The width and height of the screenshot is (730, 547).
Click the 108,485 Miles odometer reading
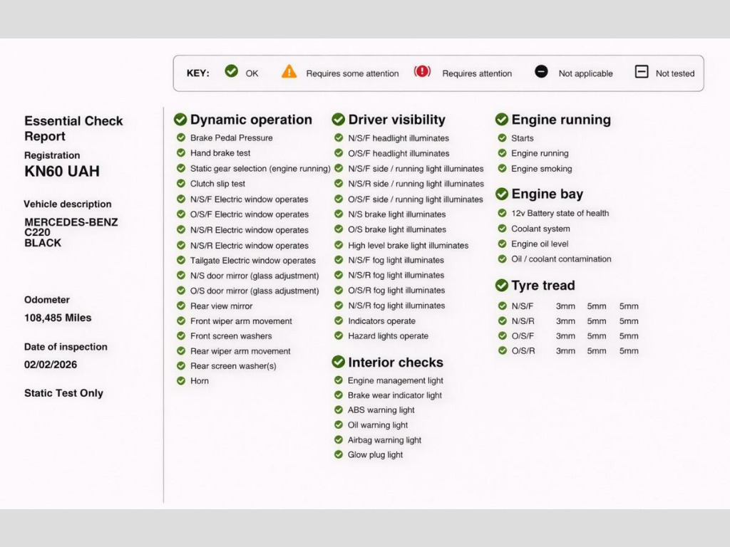58,318
